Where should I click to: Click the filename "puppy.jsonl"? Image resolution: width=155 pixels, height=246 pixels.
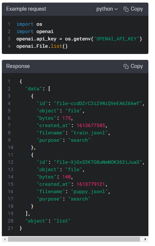[89, 192]
